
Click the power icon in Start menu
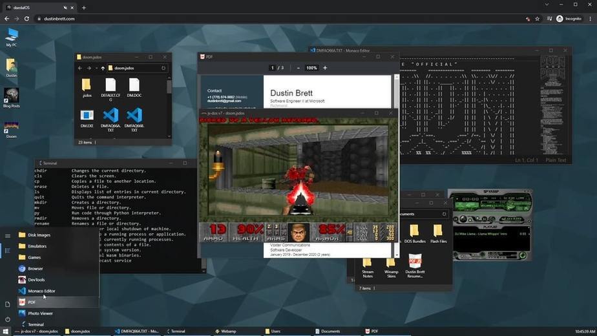(x=8, y=319)
